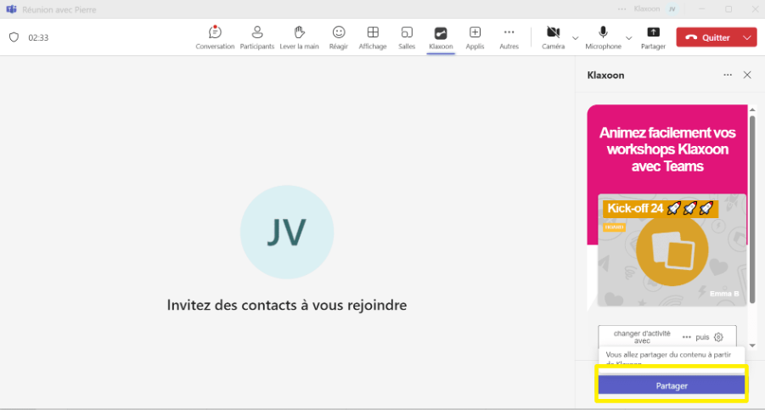Image resolution: width=765 pixels, height=410 pixels.
Task: Toggle the Microphone mute
Action: point(603,37)
